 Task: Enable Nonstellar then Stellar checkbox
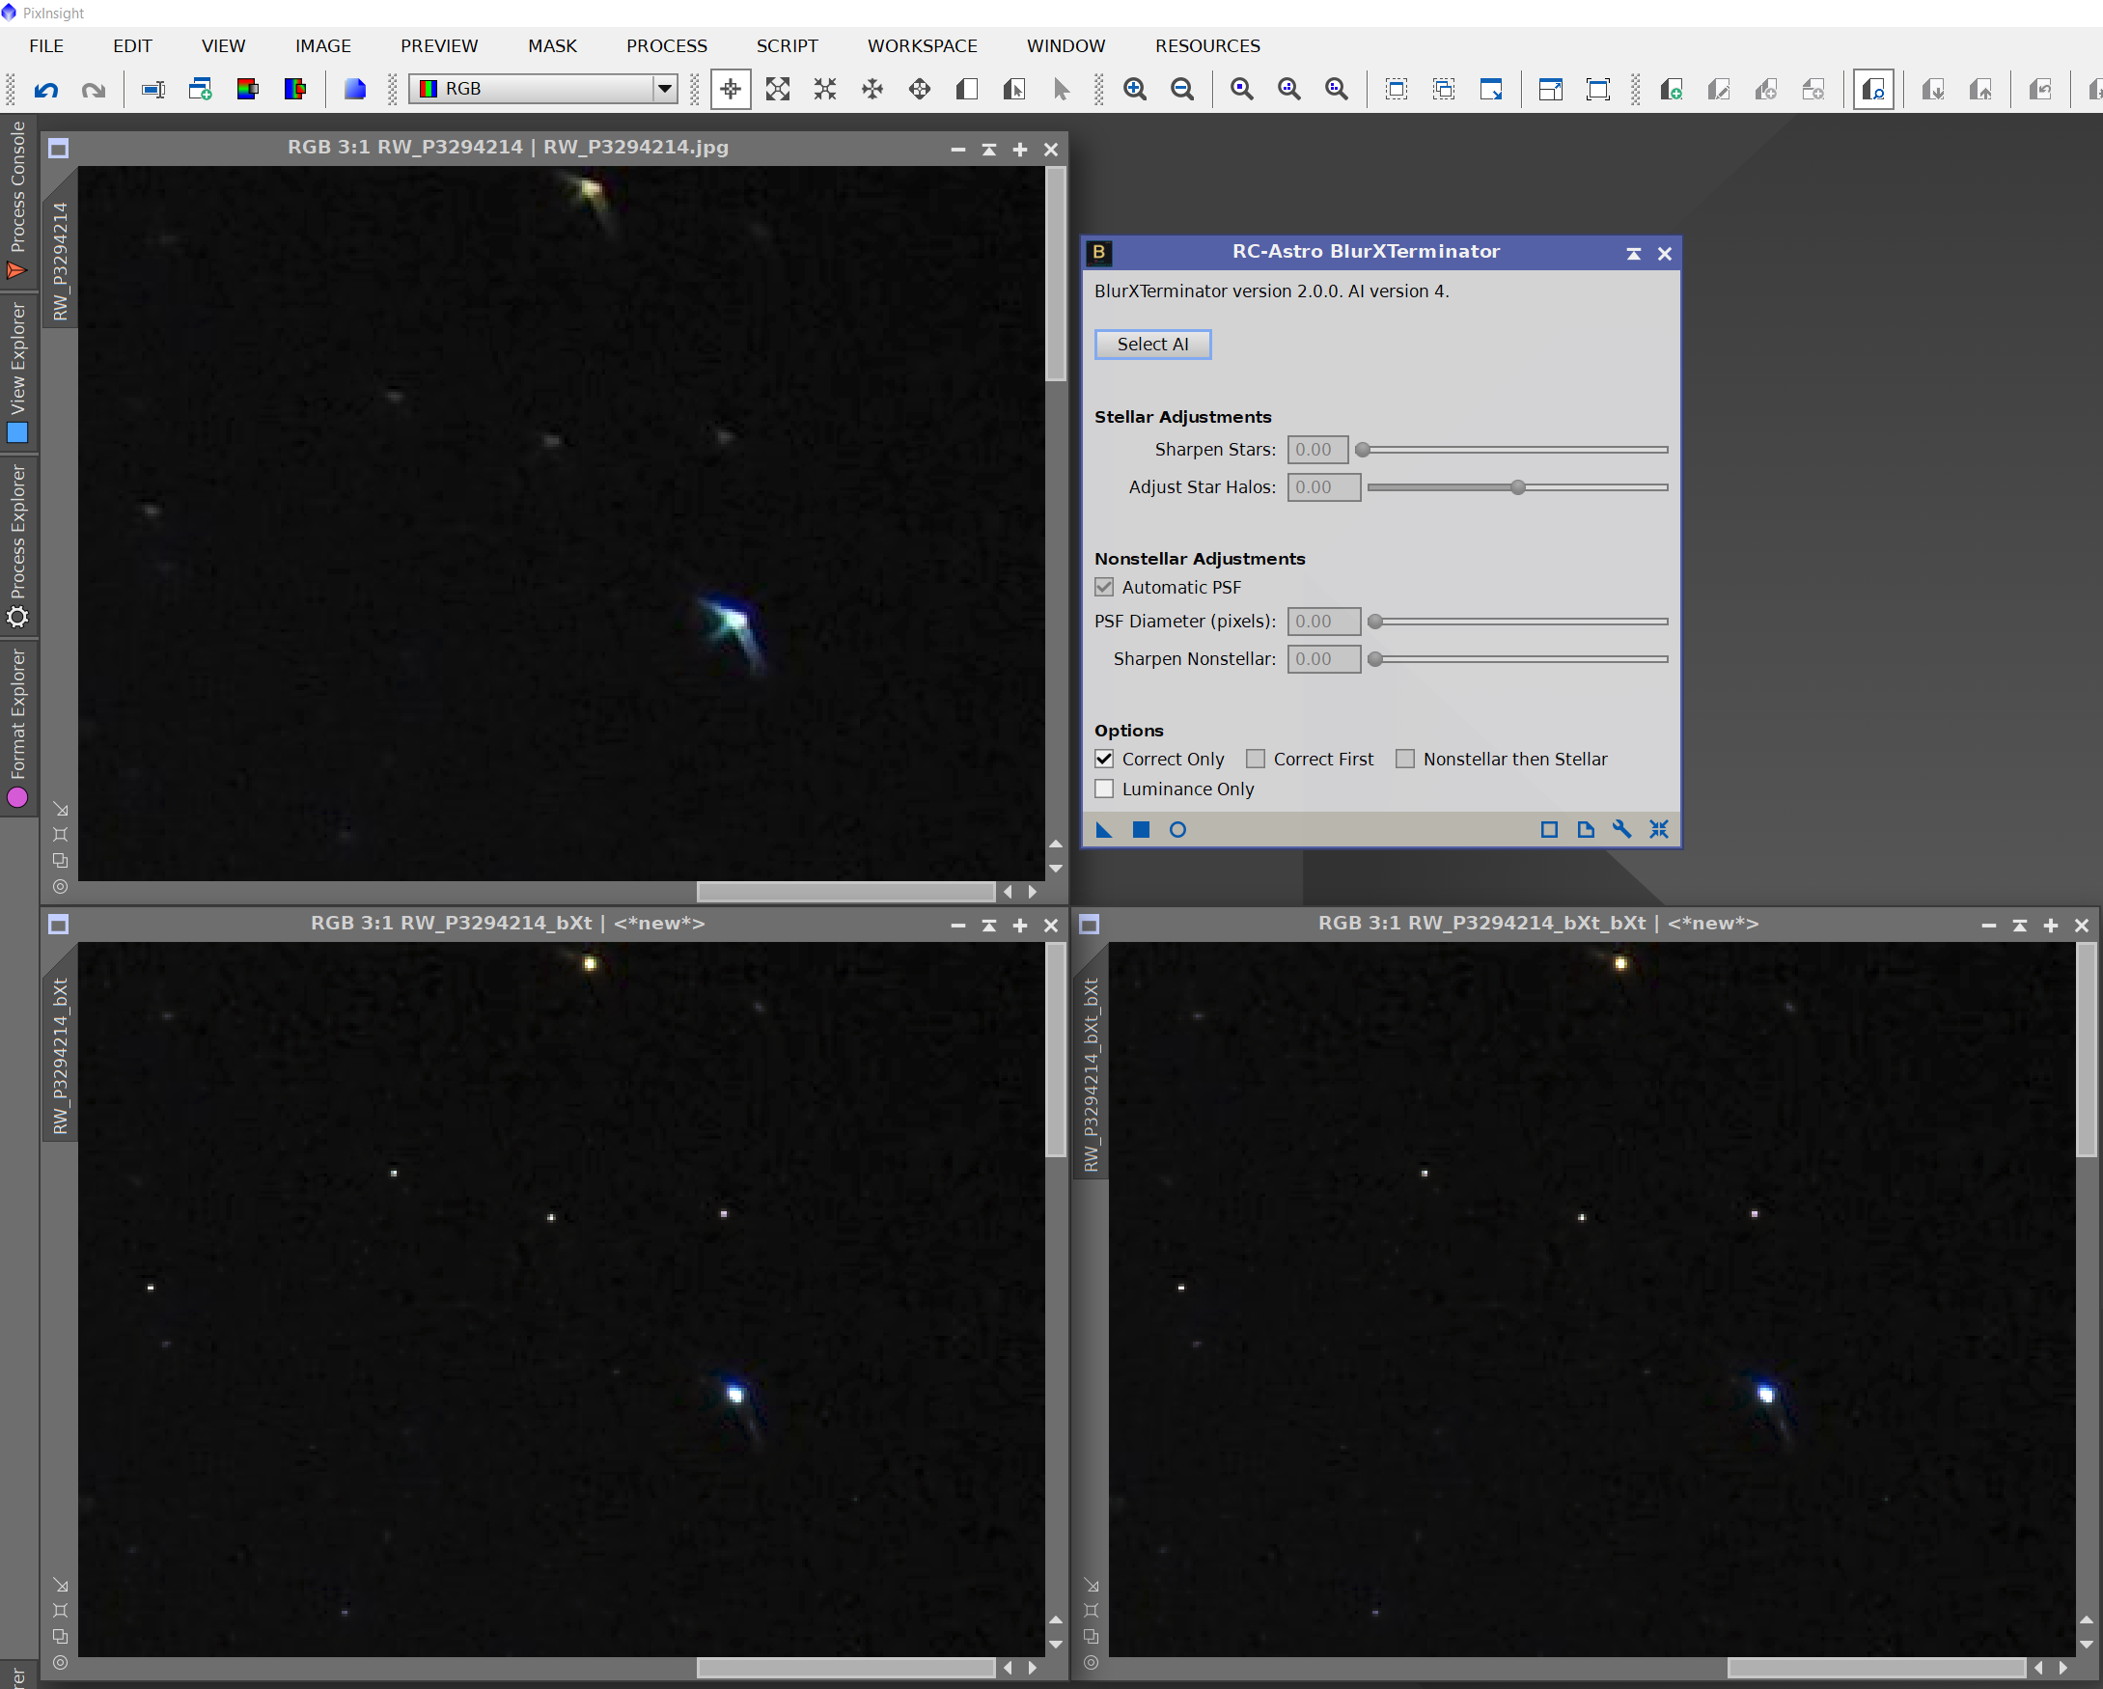coord(1404,759)
